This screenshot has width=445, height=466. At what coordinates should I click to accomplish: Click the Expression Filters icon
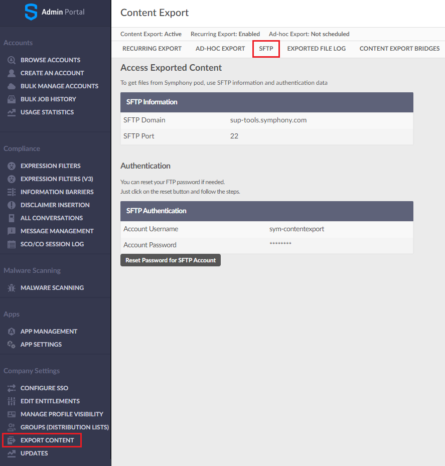click(x=12, y=166)
